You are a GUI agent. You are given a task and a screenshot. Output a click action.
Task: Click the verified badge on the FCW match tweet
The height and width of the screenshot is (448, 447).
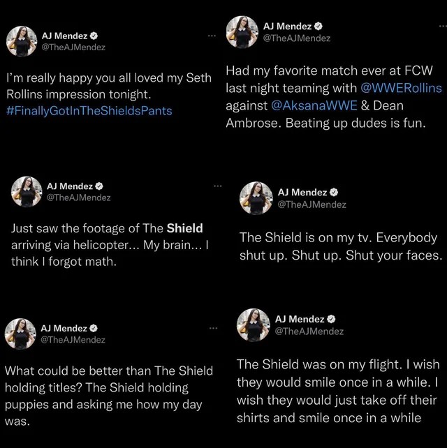click(318, 27)
